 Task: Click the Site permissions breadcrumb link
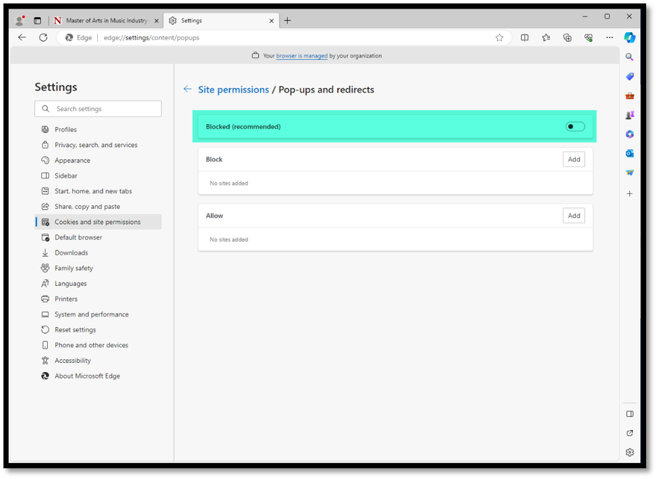click(233, 90)
